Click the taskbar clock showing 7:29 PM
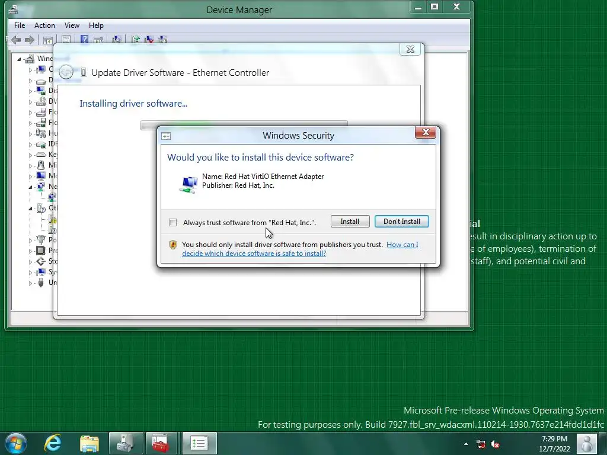Viewport: 607px width, 455px height. [554, 444]
